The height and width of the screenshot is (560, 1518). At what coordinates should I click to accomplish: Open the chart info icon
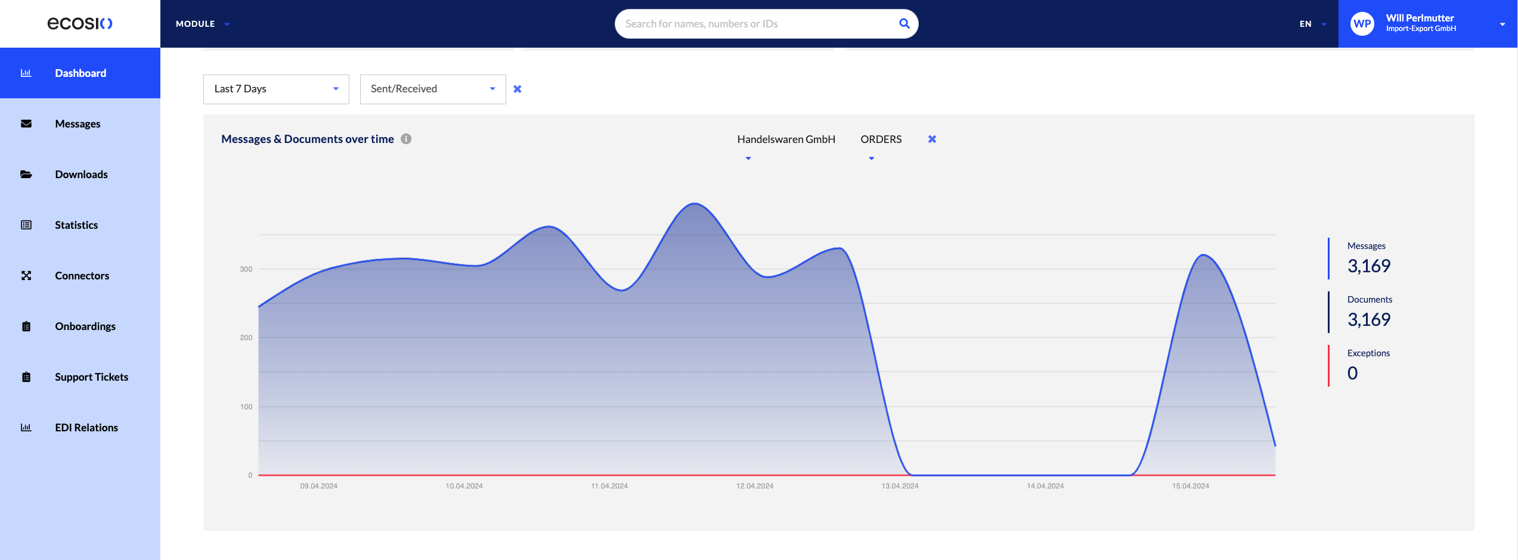[x=406, y=139]
